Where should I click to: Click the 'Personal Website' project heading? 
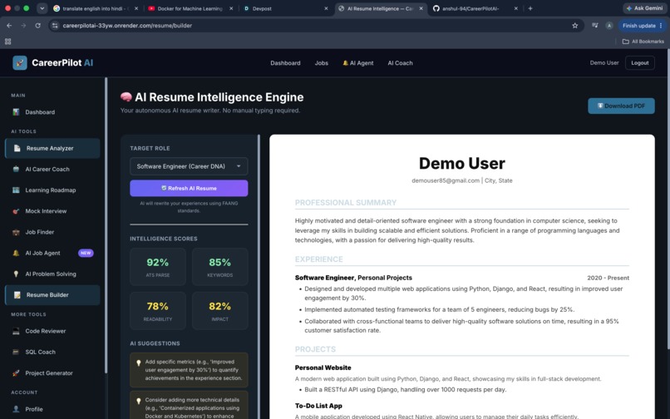[323, 367]
